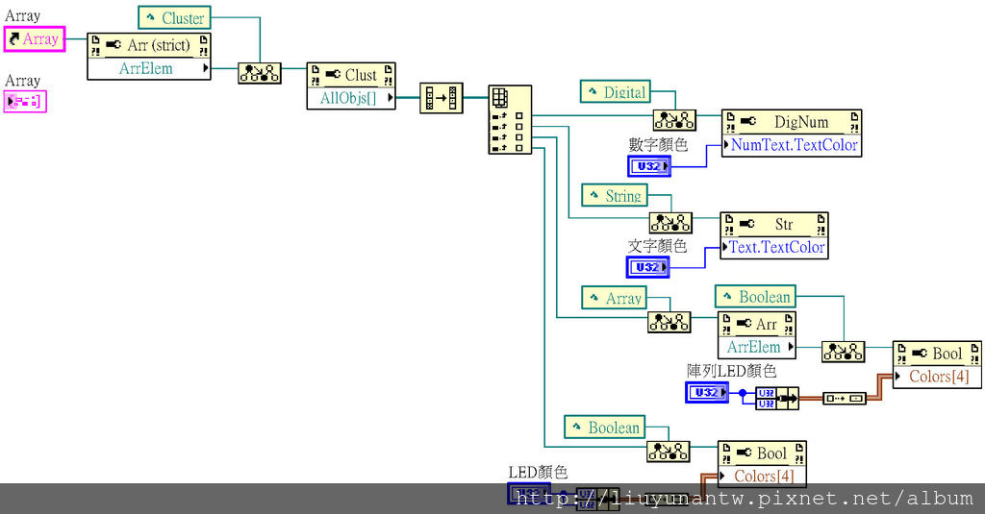
Task: Click the U32 split node after 陣列LED顏色
Action: click(777, 399)
